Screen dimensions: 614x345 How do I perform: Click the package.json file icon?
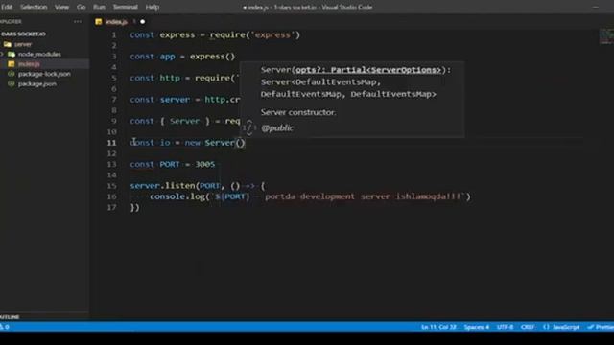12,83
